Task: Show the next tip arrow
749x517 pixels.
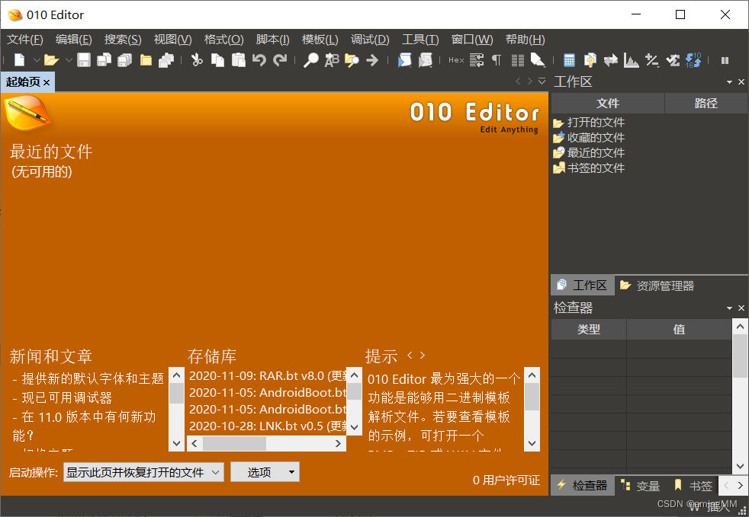Action: (x=423, y=356)
